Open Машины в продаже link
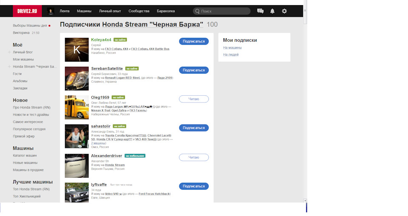Viewport: 408px width, 216px height. (28, 170)
